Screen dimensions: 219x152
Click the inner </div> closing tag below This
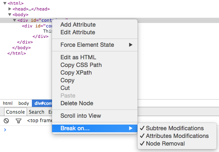pos(40,36)
